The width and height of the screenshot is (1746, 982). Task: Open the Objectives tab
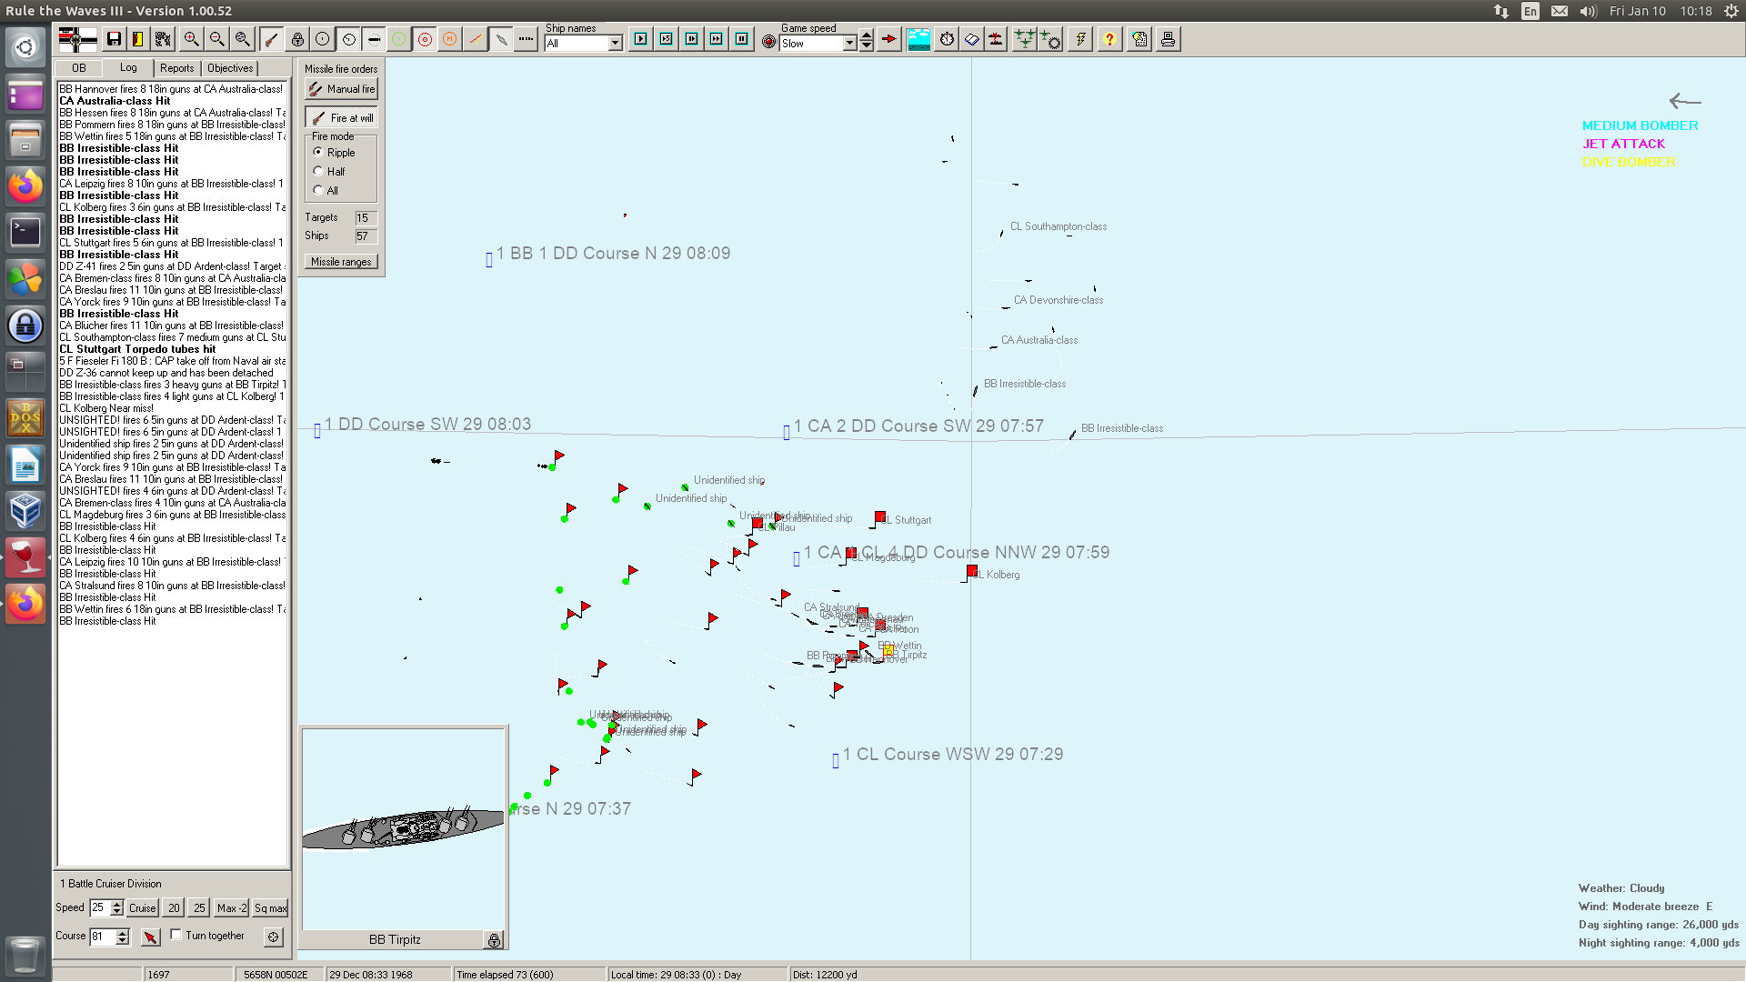(230, 68)
